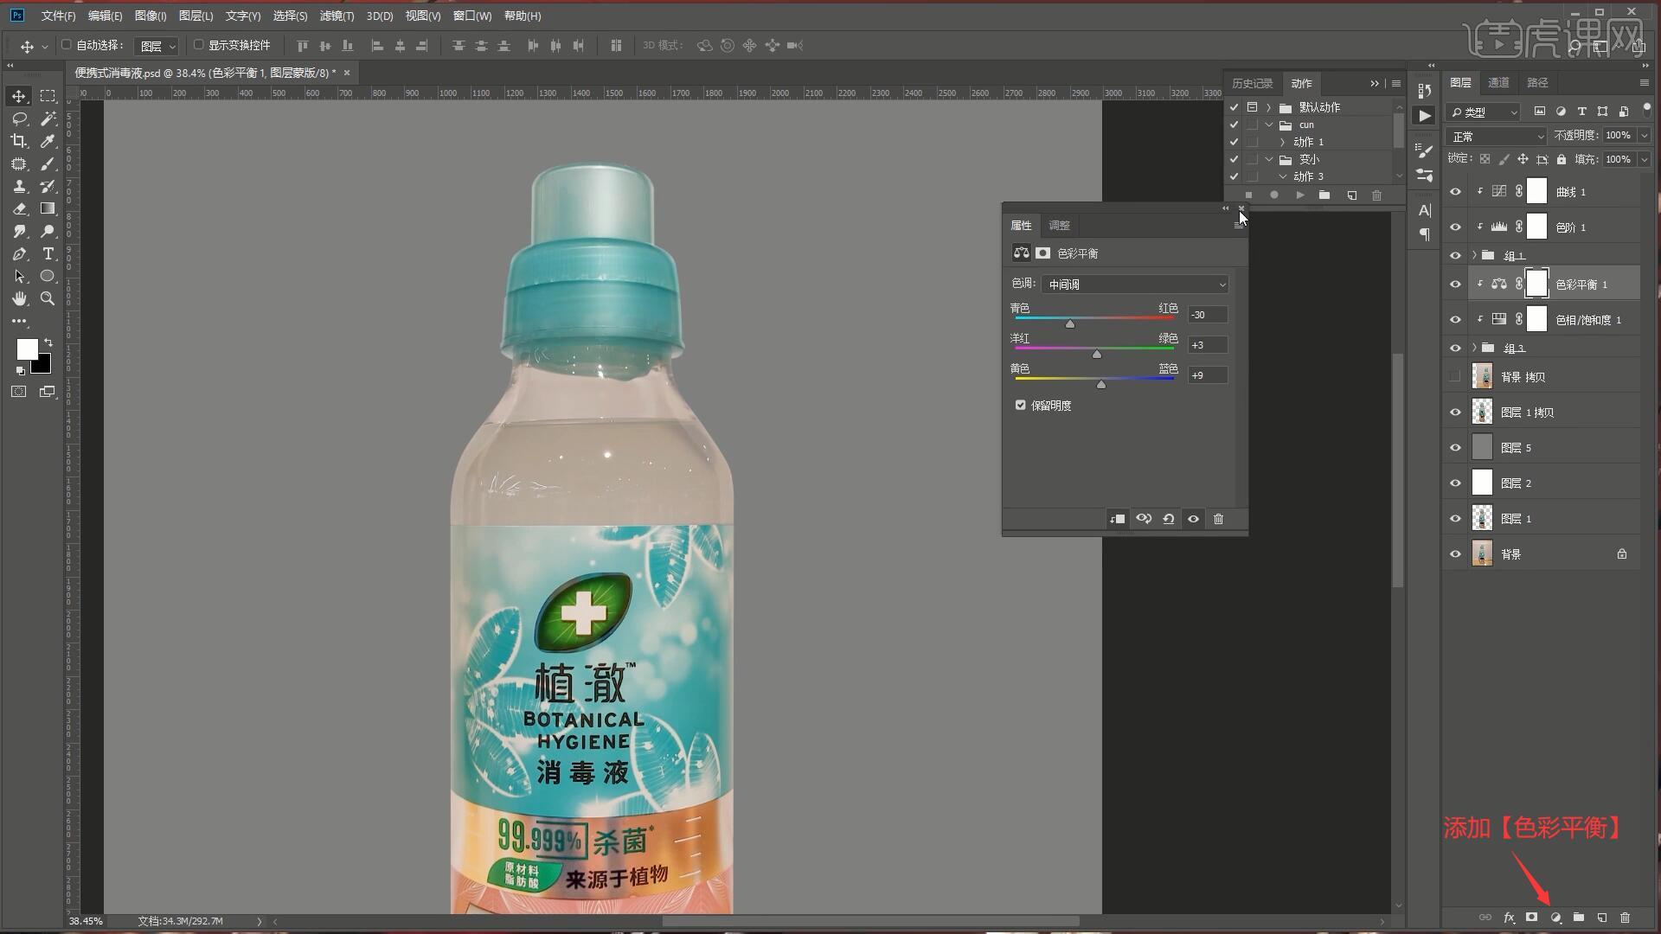Open the layer blend mode 正常 dropdown
The width and height of the screenshot is (1661, 934).
pyautogui.click(x=1496, y=137)
